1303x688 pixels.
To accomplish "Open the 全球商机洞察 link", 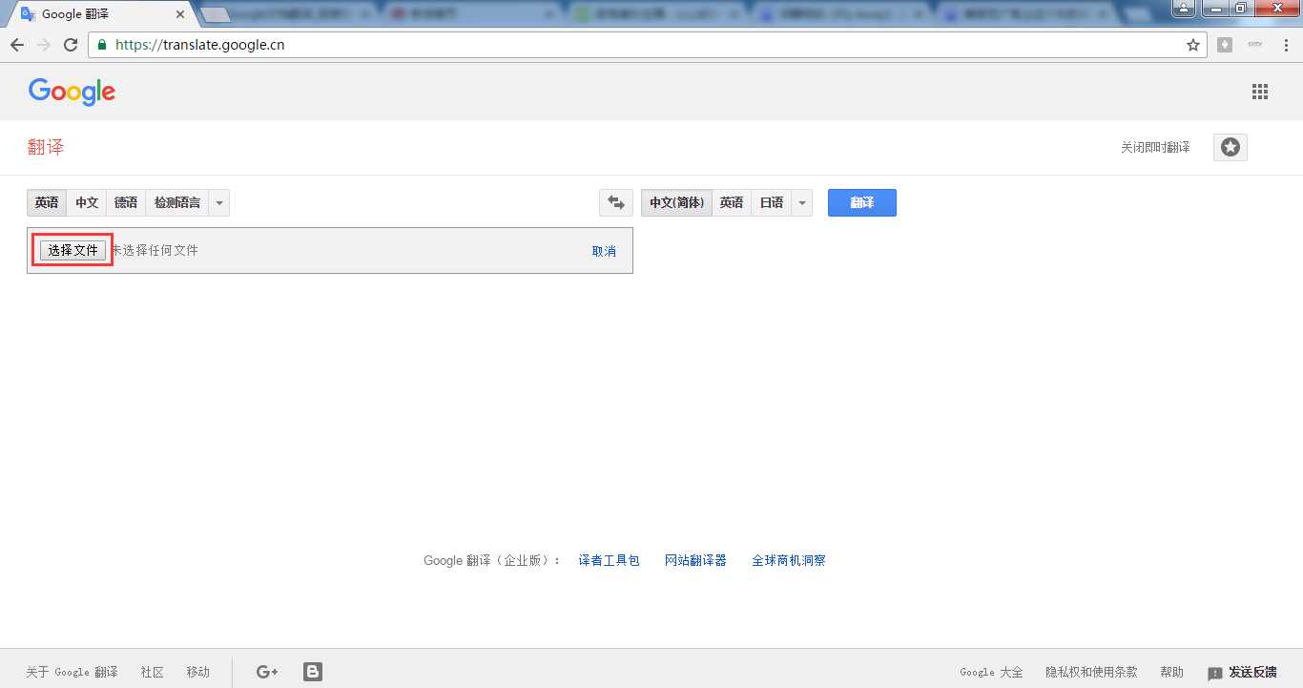I will click(x=789, y=560).
